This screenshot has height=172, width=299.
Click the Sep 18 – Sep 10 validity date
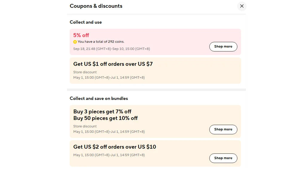(112, 49)
